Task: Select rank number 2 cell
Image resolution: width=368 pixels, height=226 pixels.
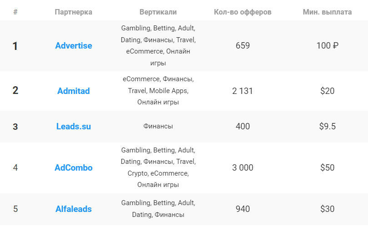Action: (x=15, y=91)
